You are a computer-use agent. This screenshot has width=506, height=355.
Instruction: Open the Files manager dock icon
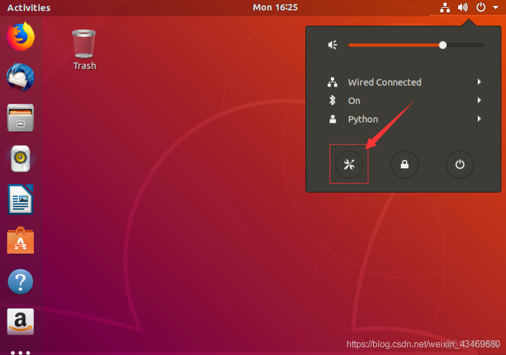coord(20,118)
